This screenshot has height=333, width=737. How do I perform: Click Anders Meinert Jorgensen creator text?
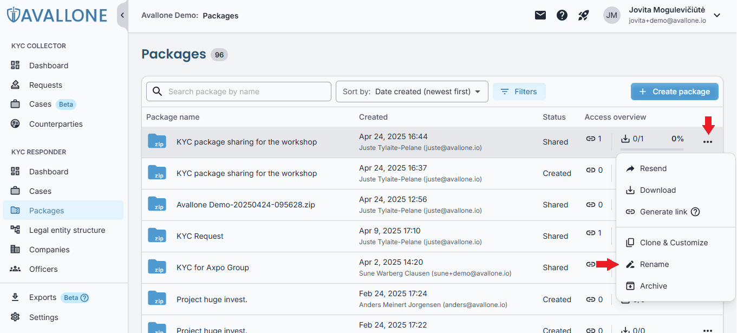point(433,305)
